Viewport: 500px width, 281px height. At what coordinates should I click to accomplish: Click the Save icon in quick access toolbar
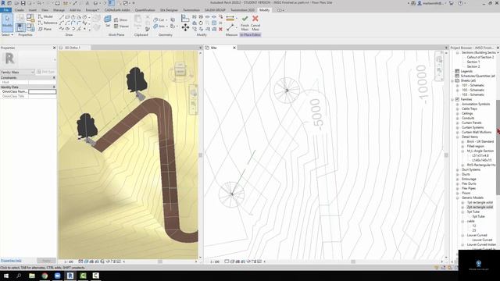[23, 3]
